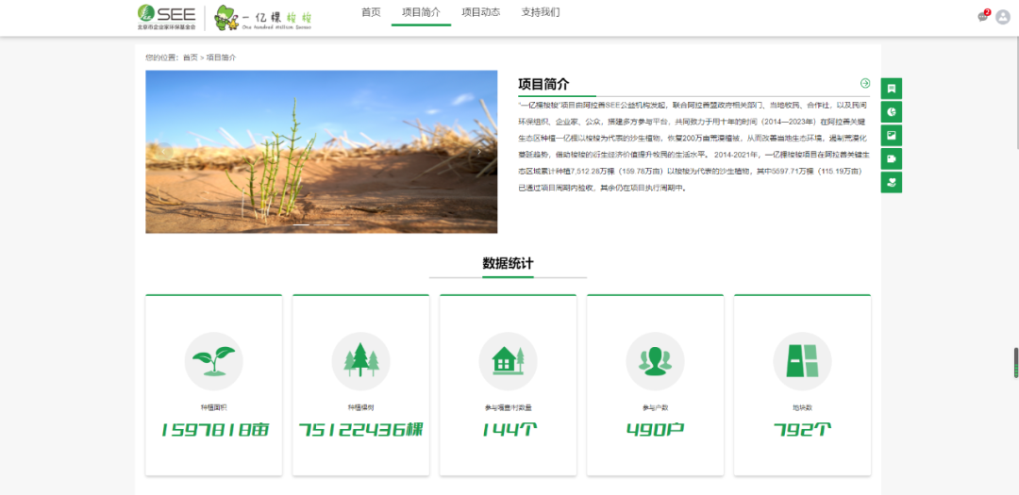Go to the 首页 navigation tab
The height and width of the screenshot is (495, 1019).
(371, 12)
